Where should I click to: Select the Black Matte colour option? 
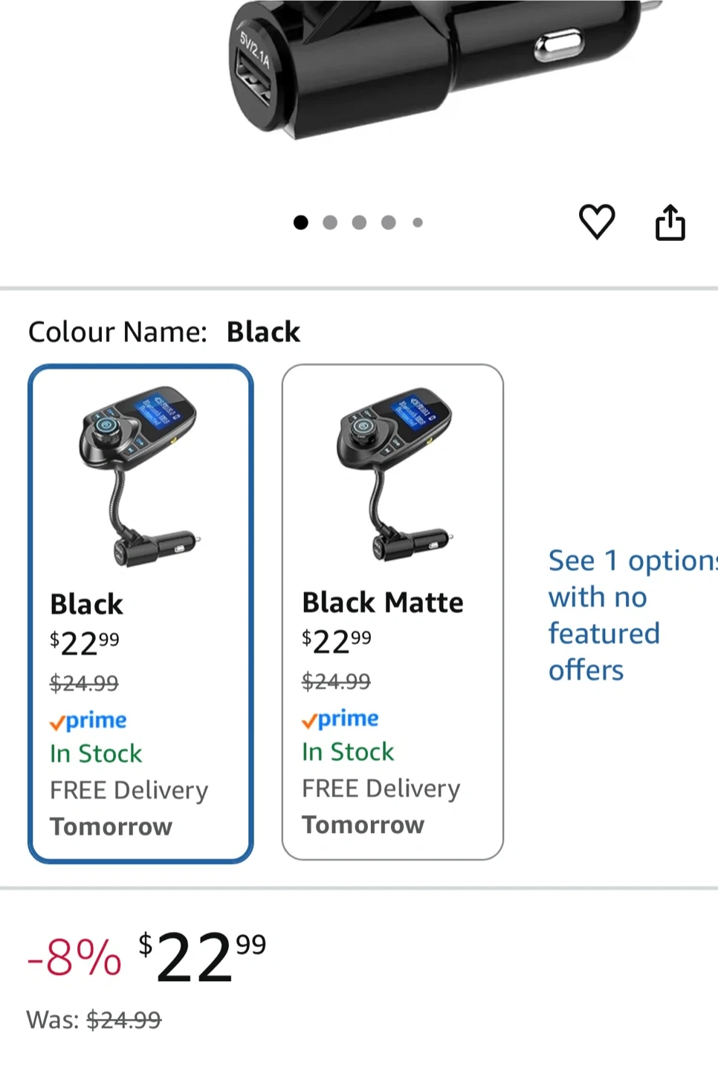click(x=392, y=611)
